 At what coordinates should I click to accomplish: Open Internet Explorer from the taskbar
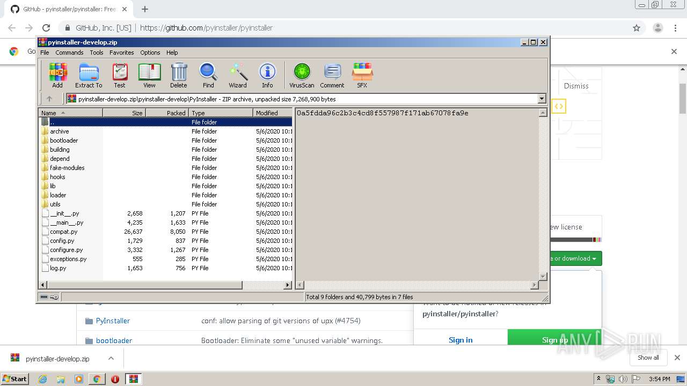[43, 379]
